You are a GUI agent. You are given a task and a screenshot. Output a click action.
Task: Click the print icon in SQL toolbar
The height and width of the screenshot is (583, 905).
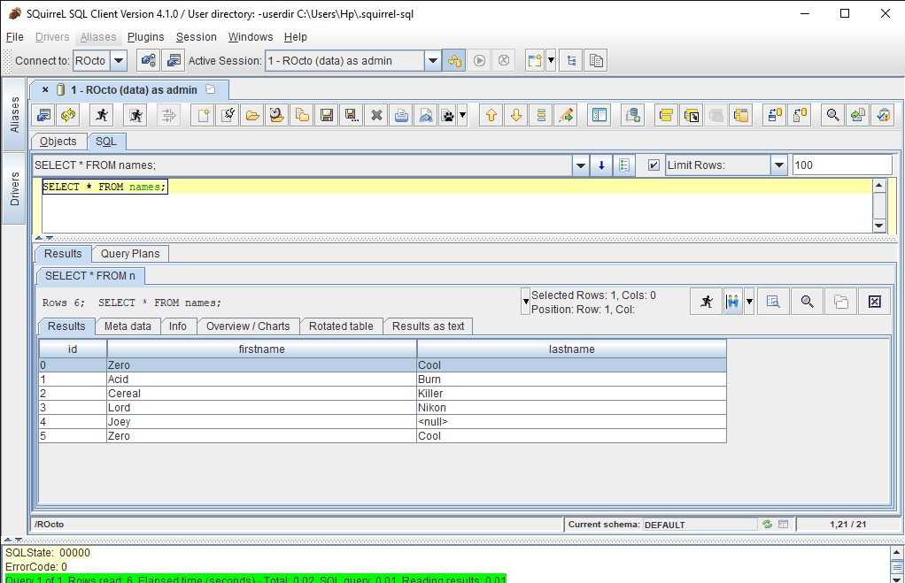point(401,115)
